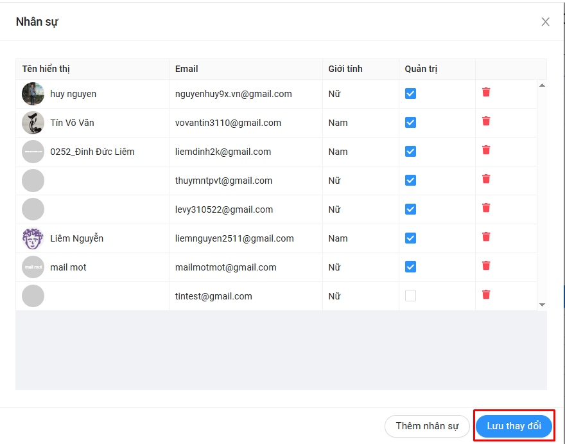Screen dimensions: 565x444
Task: Click trash icon for tintest@gmail.com
Action: (486, 295)
